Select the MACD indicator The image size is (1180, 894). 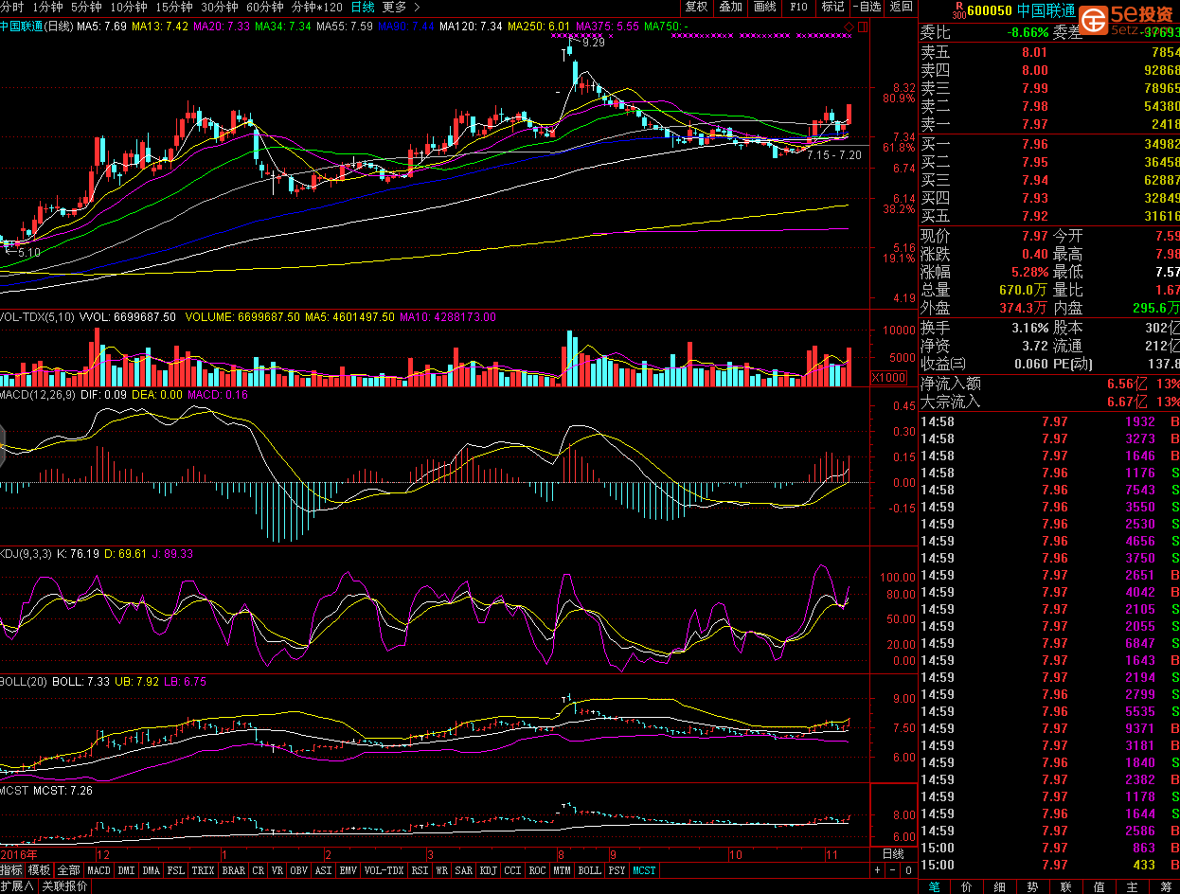coord(98,870)
